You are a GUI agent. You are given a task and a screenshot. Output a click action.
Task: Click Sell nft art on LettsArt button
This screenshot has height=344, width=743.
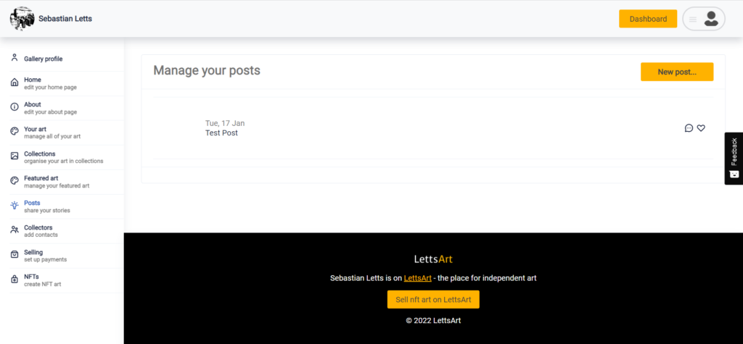[x=433, y=300]
